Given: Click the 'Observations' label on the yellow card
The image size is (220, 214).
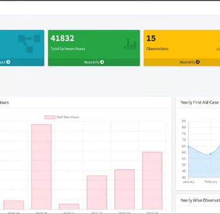Looking at the screenshot, I should point(157,49).
